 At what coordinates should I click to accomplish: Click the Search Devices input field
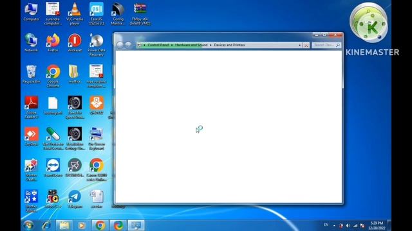pos(326,45)
